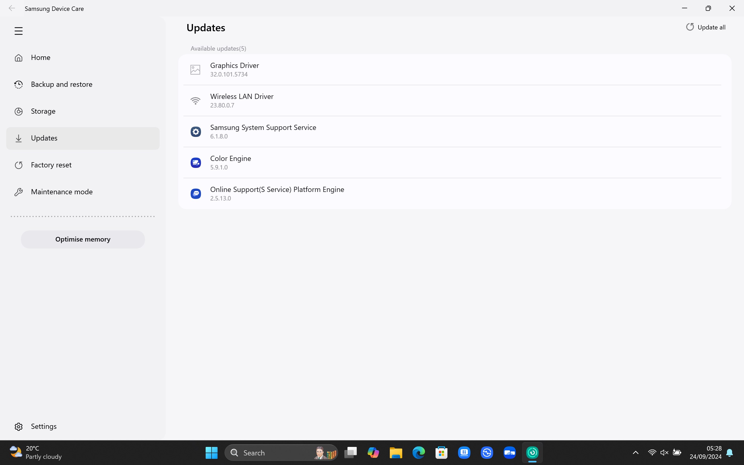
Task: Click the Samsung System Support Service gear icon
Action: [x=196, y=132]
